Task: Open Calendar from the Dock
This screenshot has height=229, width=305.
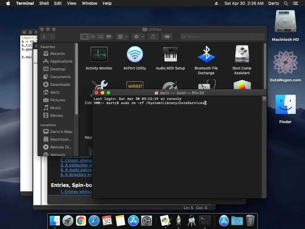Action: pyautogui.click(x=107, y=221)
